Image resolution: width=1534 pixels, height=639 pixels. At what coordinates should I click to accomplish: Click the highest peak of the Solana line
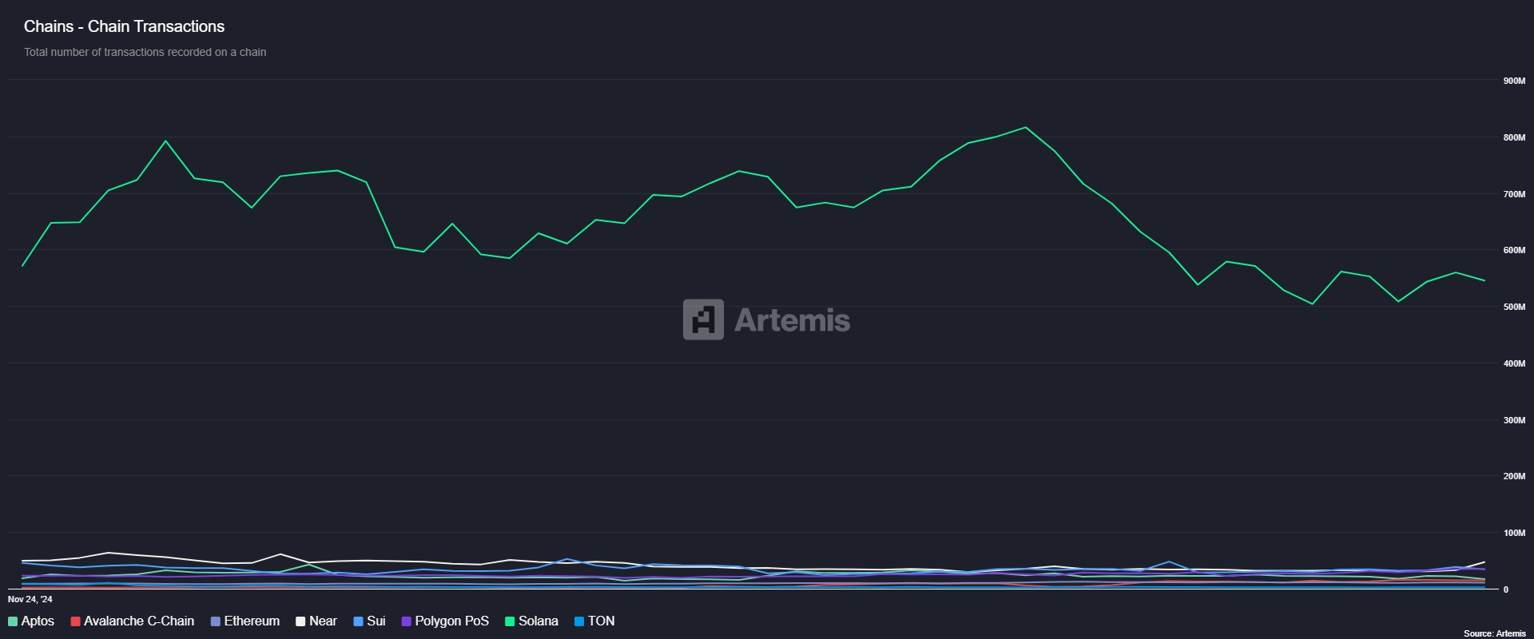pyautogui.click(x=1026, y=128)
